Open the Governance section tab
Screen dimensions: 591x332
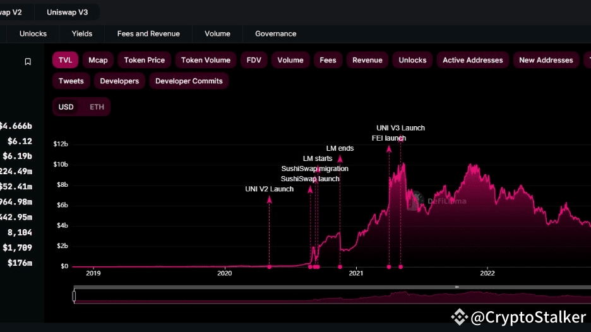click(x=275, y=33)
